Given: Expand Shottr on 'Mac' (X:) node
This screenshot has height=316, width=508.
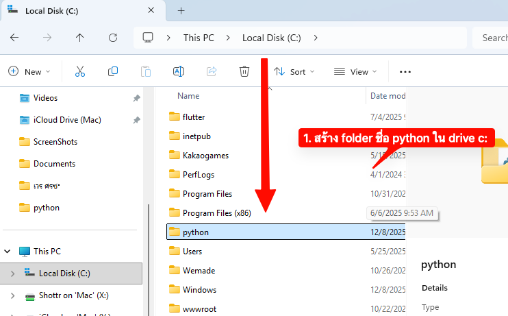Looking at the screenshot, I should tap(12, 295).
